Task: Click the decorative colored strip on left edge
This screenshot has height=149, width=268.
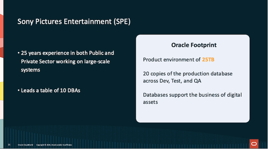Action: [2, 65]
